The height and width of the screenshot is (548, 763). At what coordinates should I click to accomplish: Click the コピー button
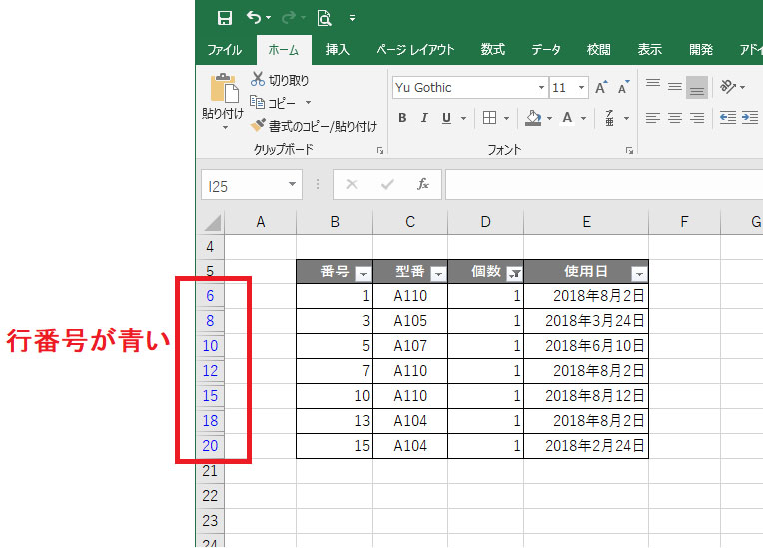(x=273, y=103)
